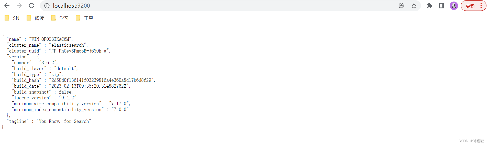Open the SN bookmarks folder
The image size is (488, 145).
(12, 18)
